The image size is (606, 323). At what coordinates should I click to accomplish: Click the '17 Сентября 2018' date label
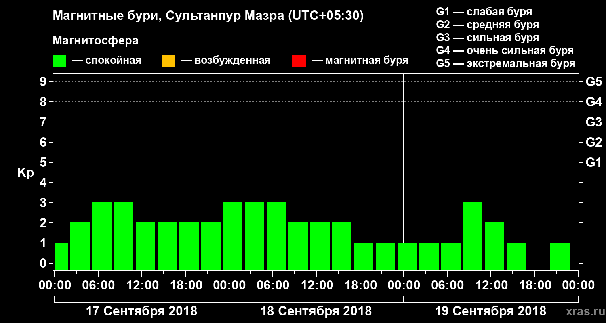pos(142,311)
